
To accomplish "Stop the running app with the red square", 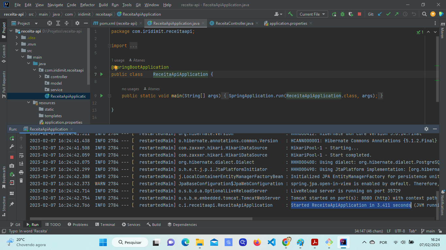I will 12,157.
